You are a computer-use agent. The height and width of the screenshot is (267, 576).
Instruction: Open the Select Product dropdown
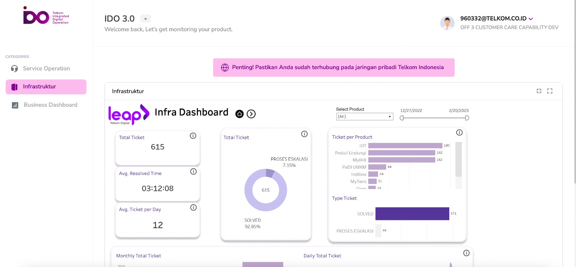point(365,117)
